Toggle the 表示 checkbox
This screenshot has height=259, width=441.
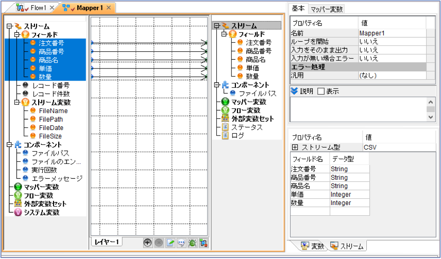click(321, 91)
